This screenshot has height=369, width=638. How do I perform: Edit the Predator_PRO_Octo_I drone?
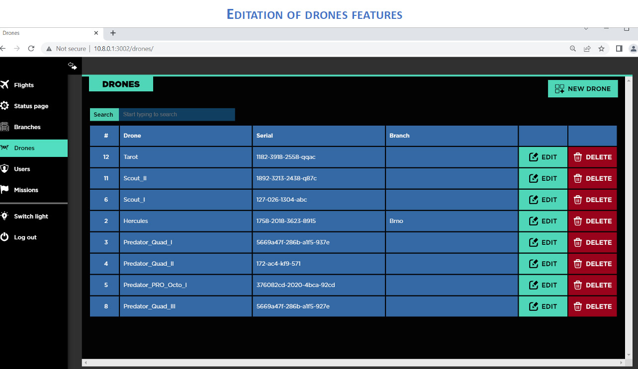pos(543,285)
